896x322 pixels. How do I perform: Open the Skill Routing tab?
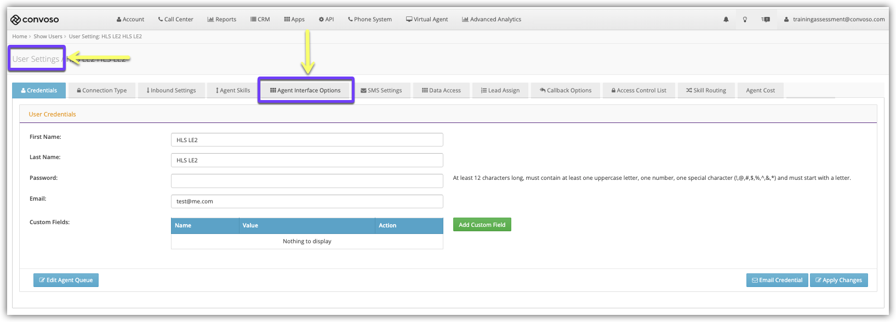[x=706, y=91]
